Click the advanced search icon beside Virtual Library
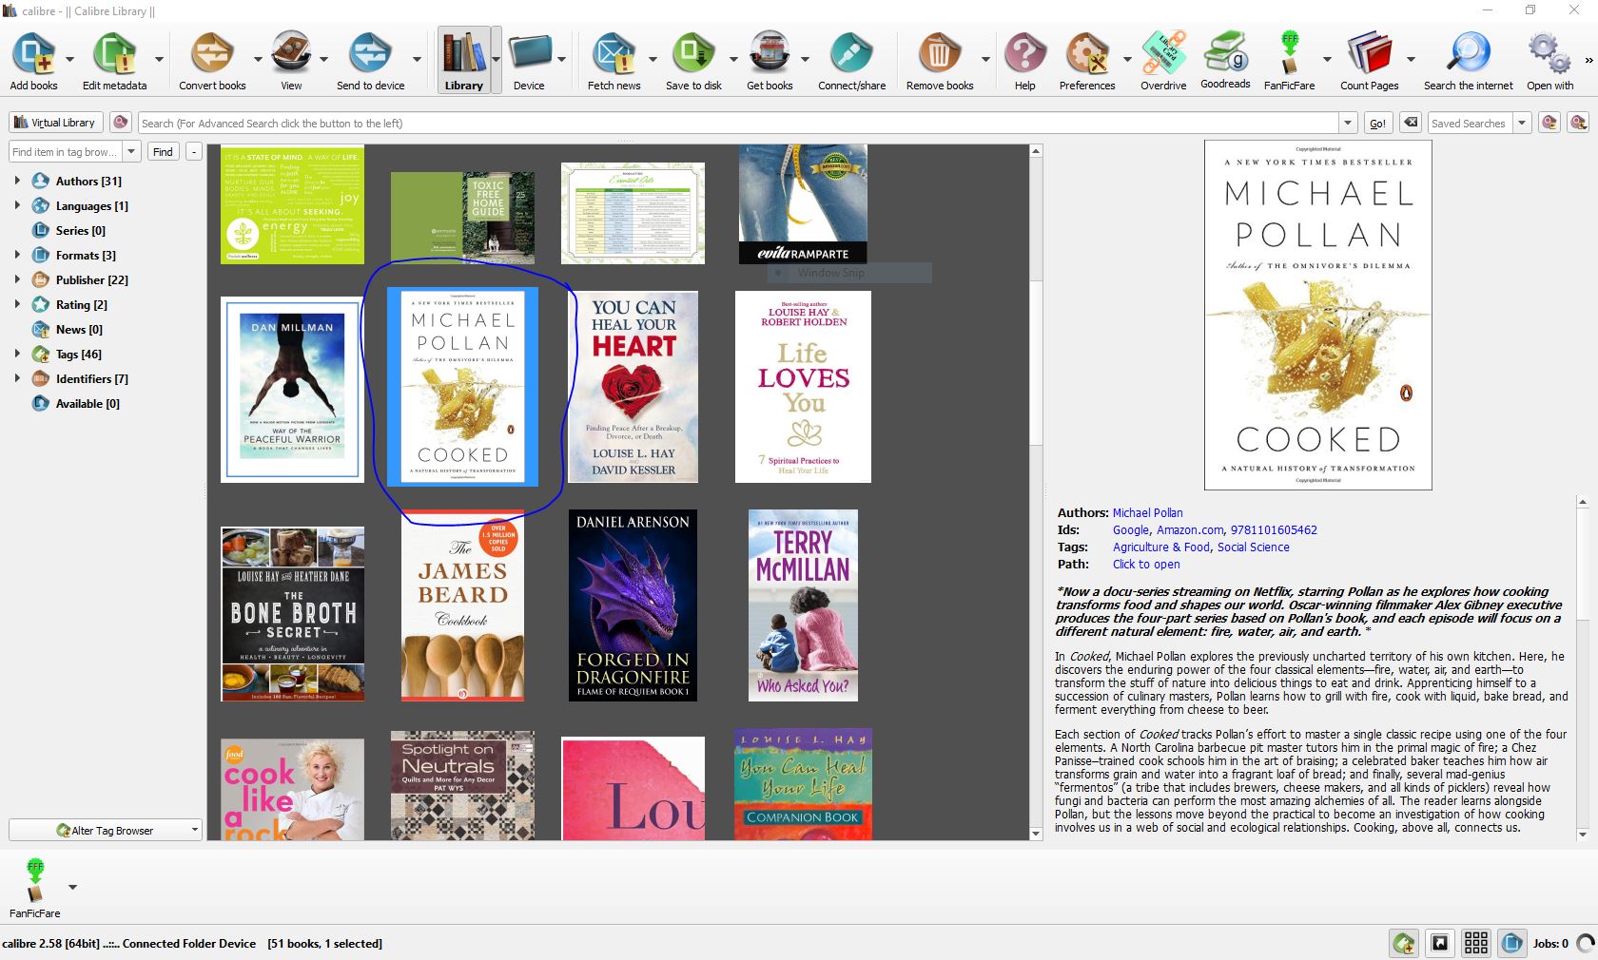The height and width of the screenshot is (960, 1598). tap(120, 123)
